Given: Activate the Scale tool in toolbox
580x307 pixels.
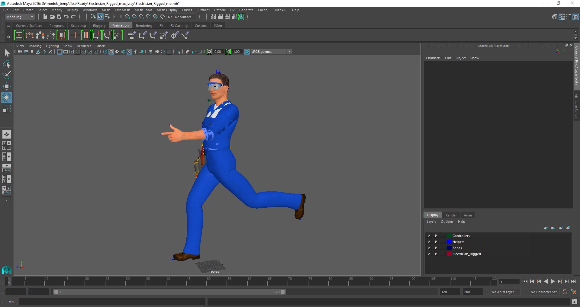Looking at the screenshot, I should [7, 109].
